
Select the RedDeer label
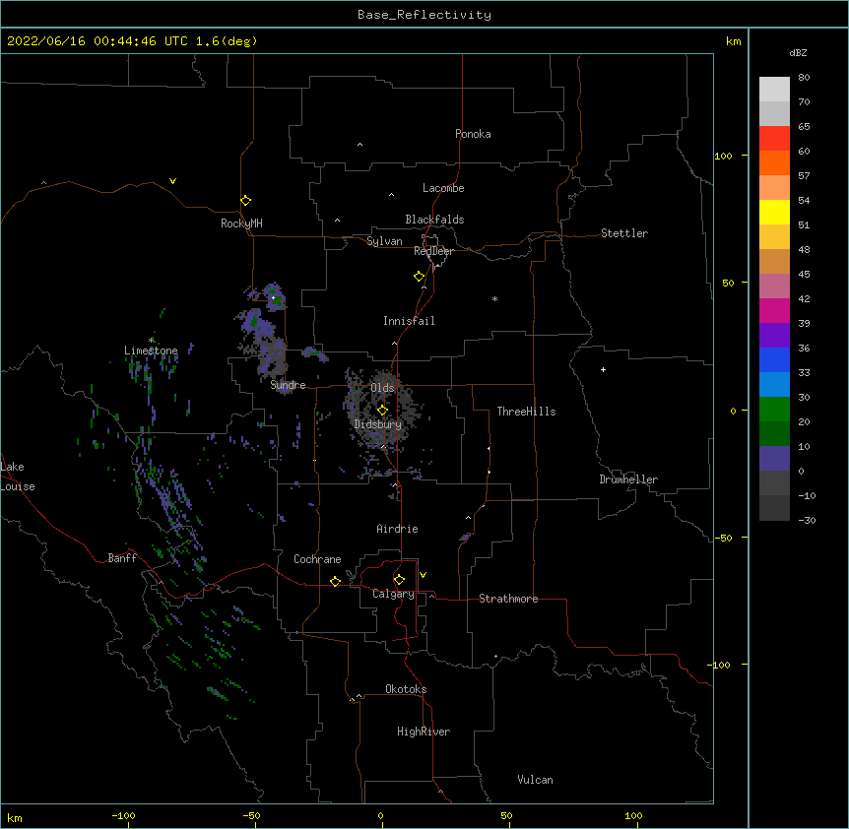(x=433, y=251)
